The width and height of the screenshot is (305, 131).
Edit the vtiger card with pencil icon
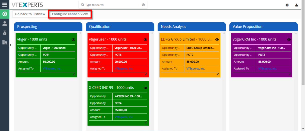(x=74, y=74)
